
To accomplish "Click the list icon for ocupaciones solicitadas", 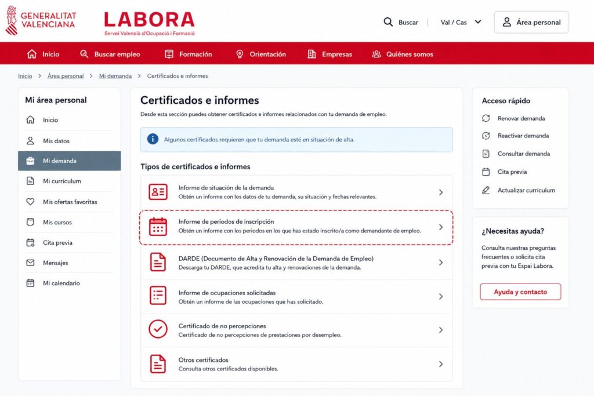I will click(158, 296).
